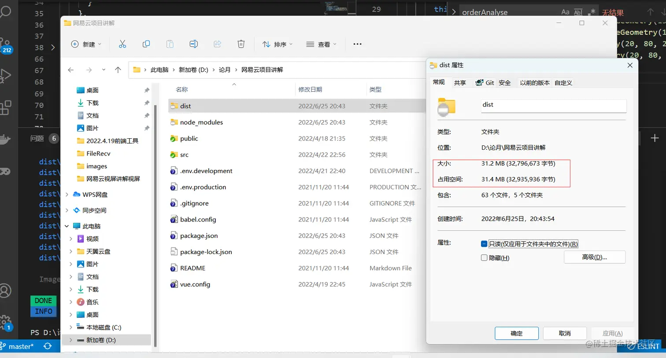Open the VS Code Accounts icon
This screenshot has height=358, width=666.
tap(5, 291)
